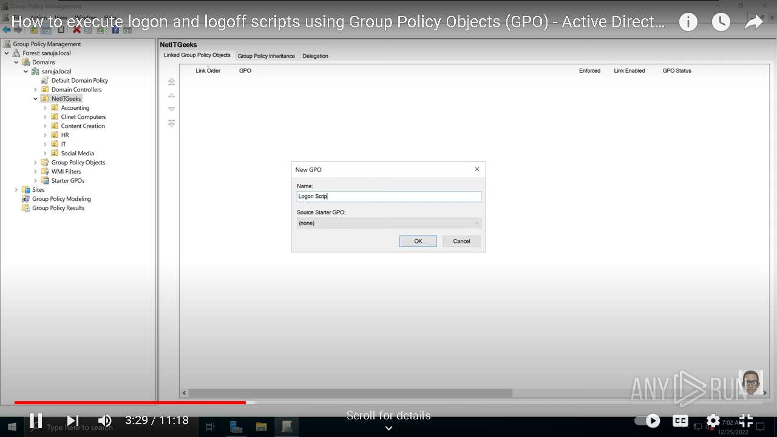Collapse the Domains node
The height and width of the screenshot is (437, 777).
click(x=16, y=62)
